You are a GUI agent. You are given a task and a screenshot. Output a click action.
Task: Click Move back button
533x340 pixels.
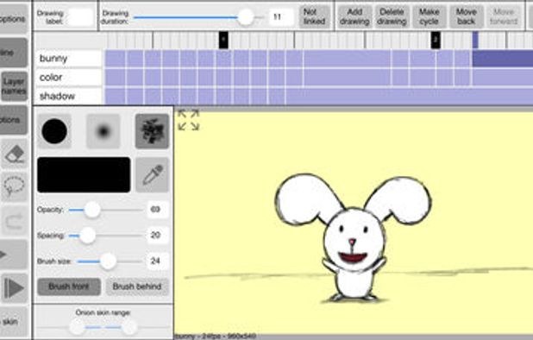pyautogui.click(x=467, y=16)
